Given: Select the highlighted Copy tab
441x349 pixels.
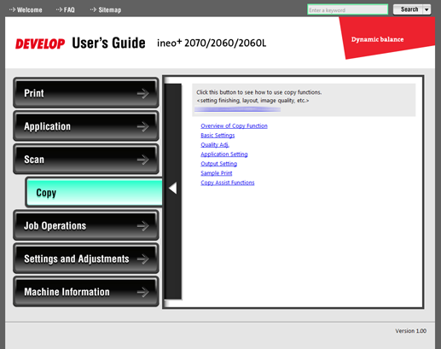Looking at the screenshot, I should tap(94, 192).
